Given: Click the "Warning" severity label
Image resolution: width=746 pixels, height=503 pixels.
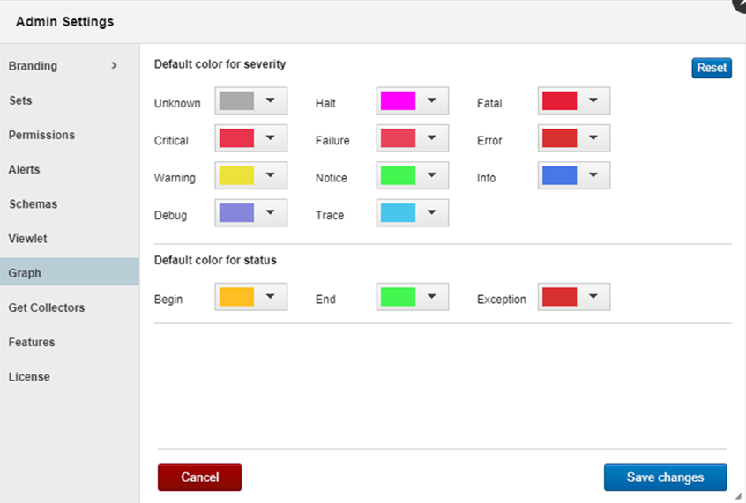Looking at the screenshot, I should tap(175, 178).
